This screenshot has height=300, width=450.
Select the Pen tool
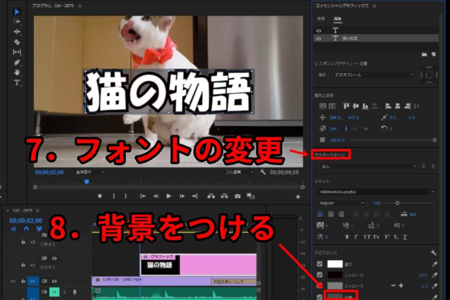tap(17, 62)
